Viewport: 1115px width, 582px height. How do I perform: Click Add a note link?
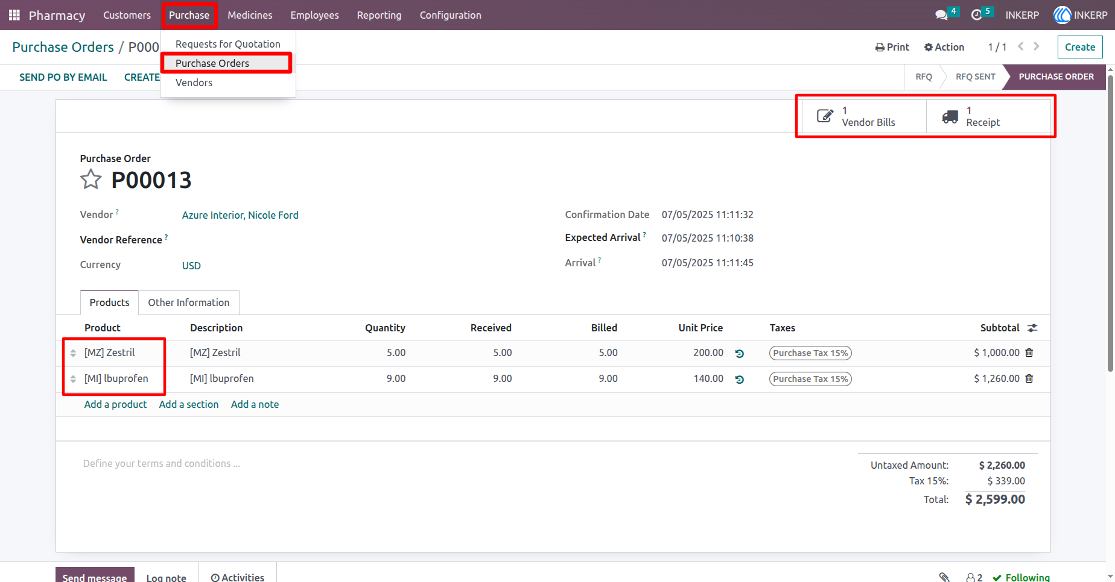255,404
